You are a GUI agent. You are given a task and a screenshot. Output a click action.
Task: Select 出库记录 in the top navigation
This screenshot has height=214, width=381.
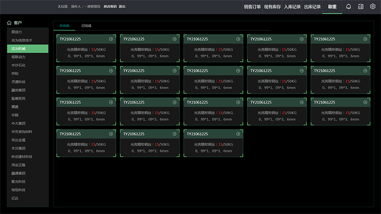(x=312, y=7)
